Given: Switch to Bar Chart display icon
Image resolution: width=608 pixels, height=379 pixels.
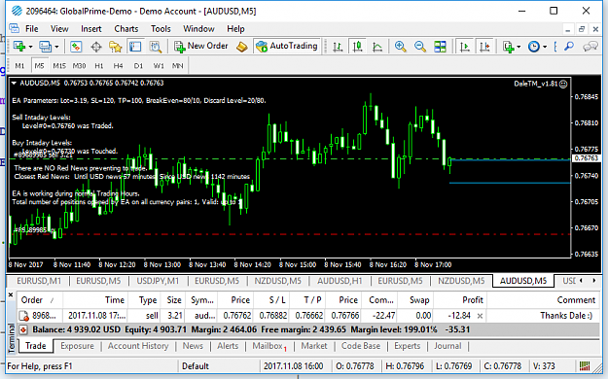Looking at the screenshot, I should coord(338,47).
